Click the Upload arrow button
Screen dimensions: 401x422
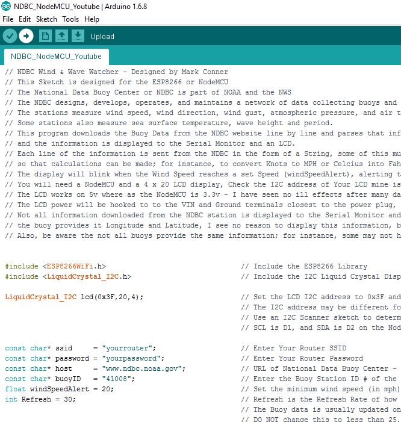pyautogui.click(x=26, y=36)
